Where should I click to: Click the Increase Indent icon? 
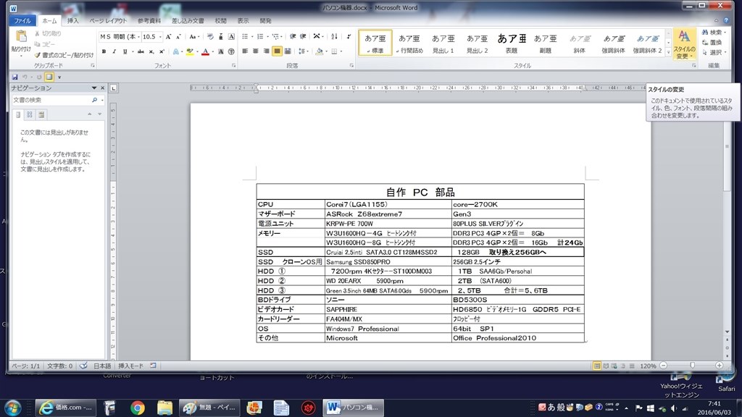pyautogui.click(x=303, y=36)
